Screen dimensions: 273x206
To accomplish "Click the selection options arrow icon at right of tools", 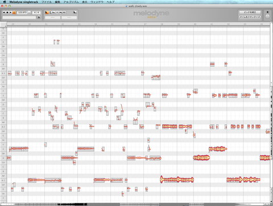I will [75, 12].
